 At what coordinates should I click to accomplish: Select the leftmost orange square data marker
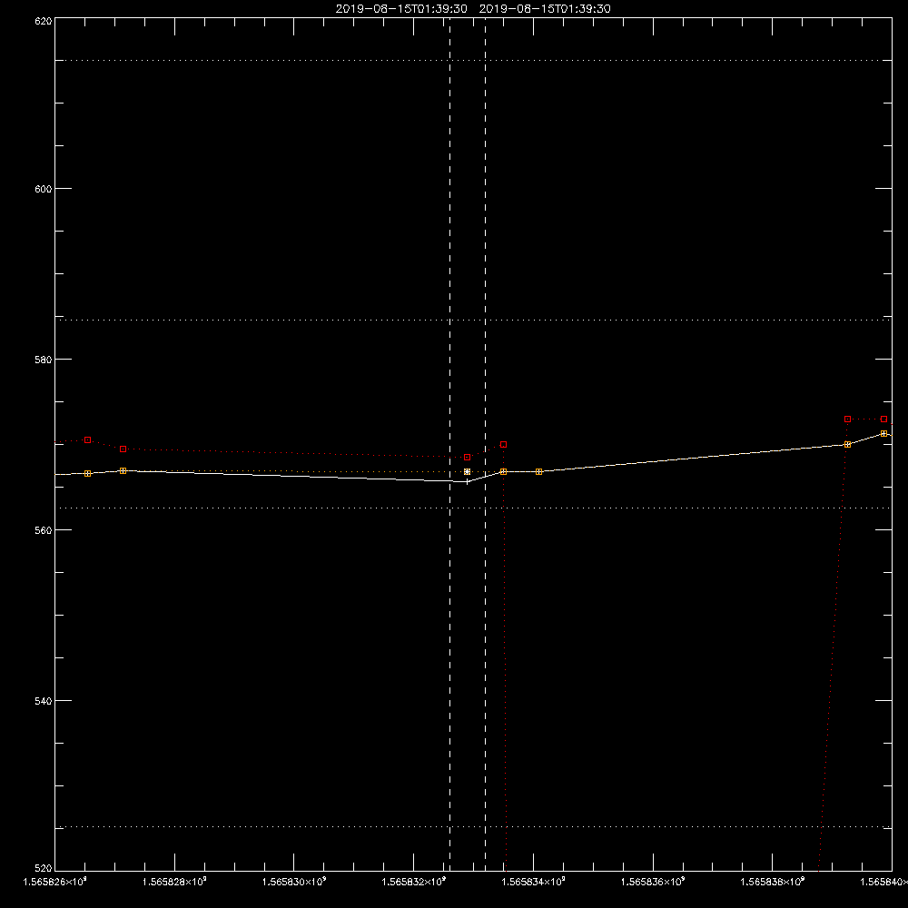click(87, 474)
